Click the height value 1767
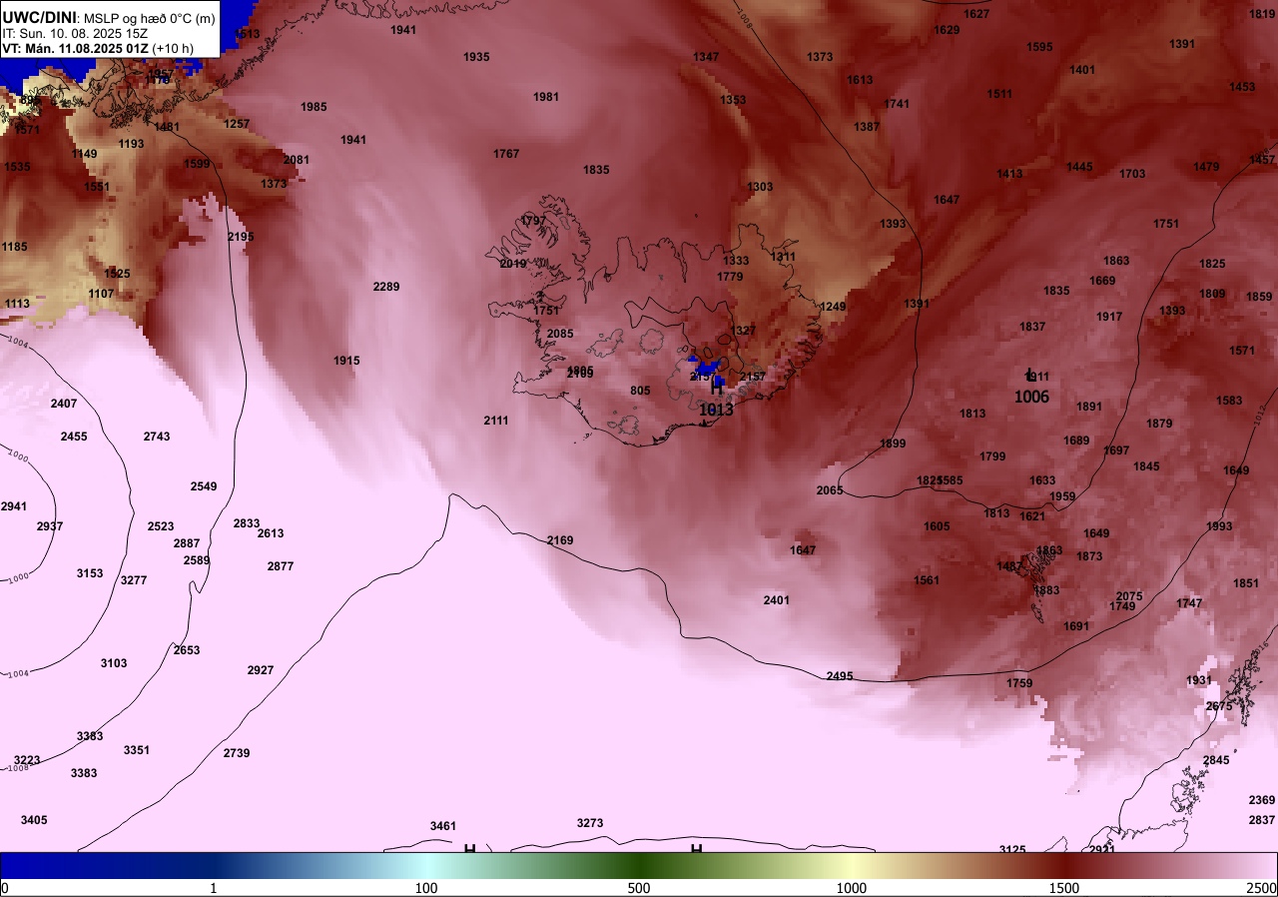The height and width of the screenshot is (897, 1278). coord(506,154)
